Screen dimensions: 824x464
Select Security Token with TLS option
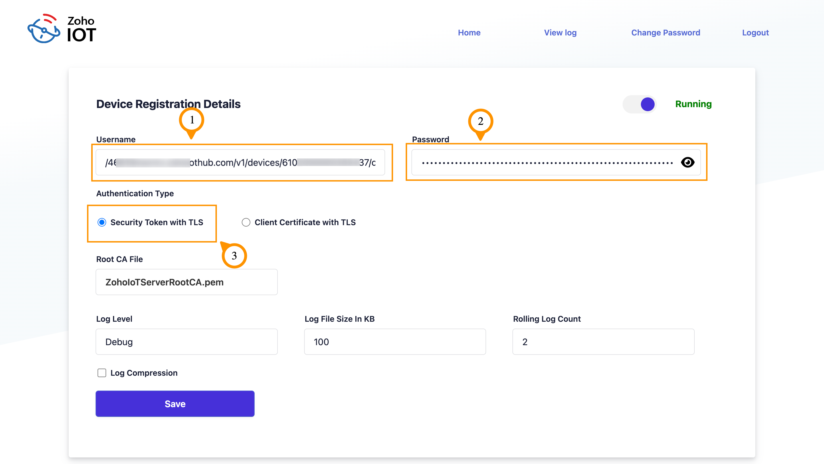click(x=102, y=222)
